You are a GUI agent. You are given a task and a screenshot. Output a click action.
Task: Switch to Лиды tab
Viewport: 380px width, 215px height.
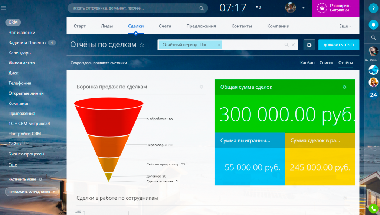(107, 26)
